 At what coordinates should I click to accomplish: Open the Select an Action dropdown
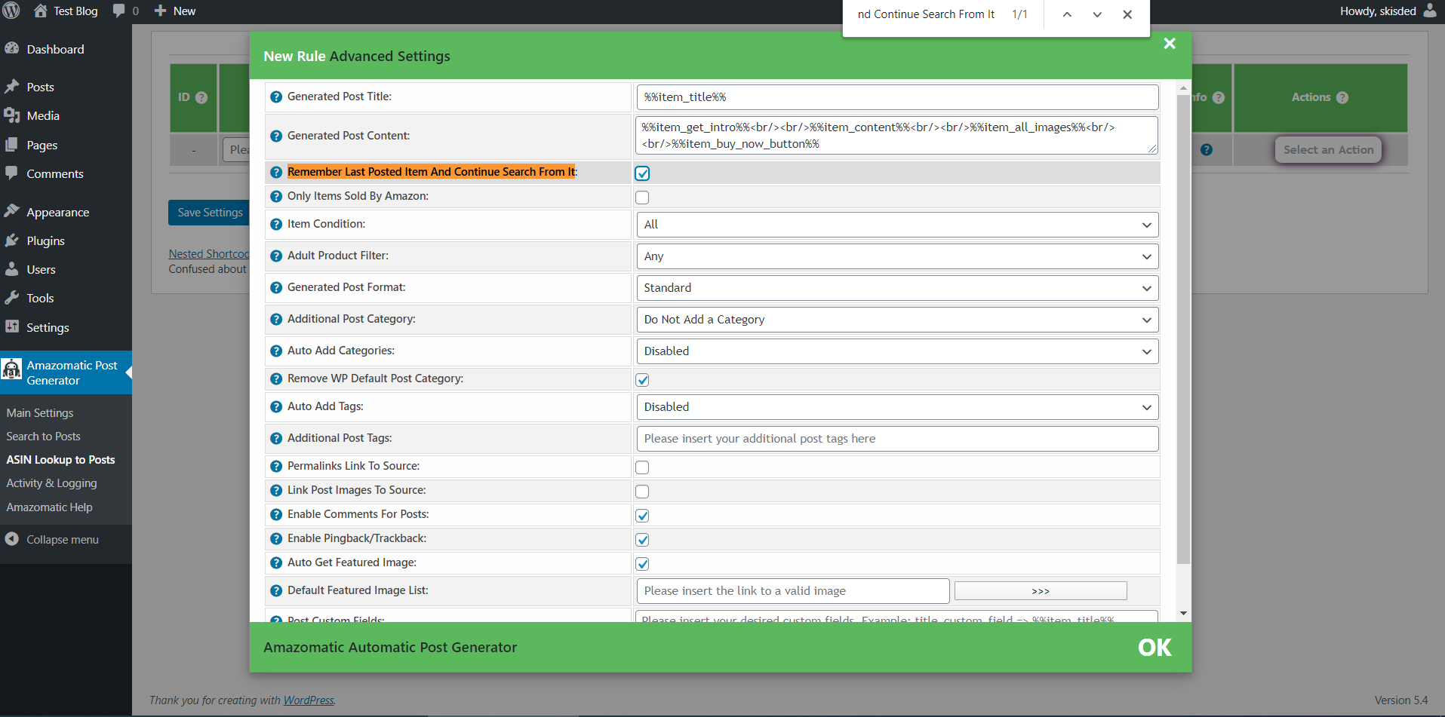pyautogui.click(x=1328, y=150)
